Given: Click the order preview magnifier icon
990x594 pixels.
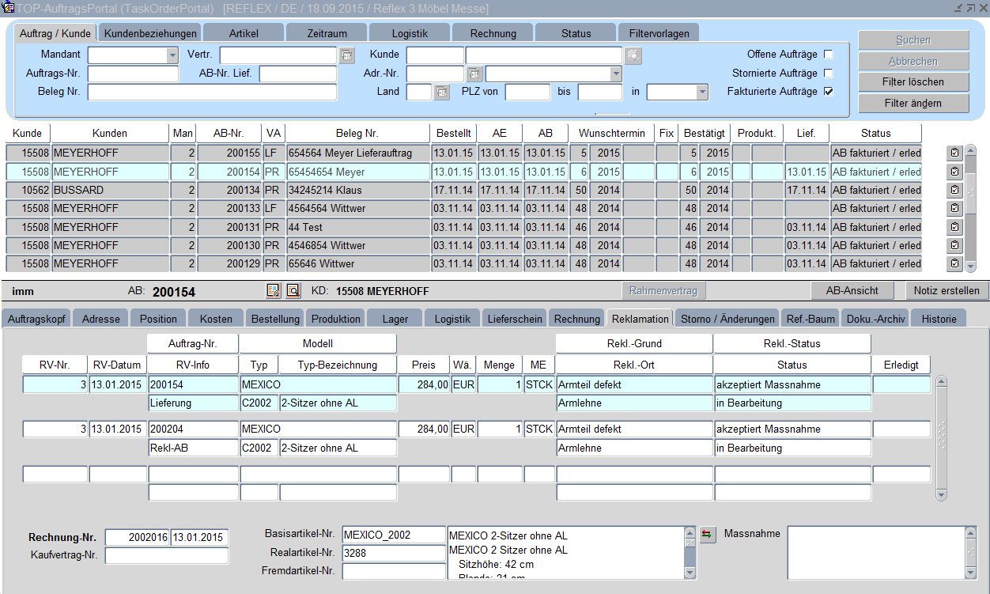Looking at the screenshot, I should click(x=293, y=291).
